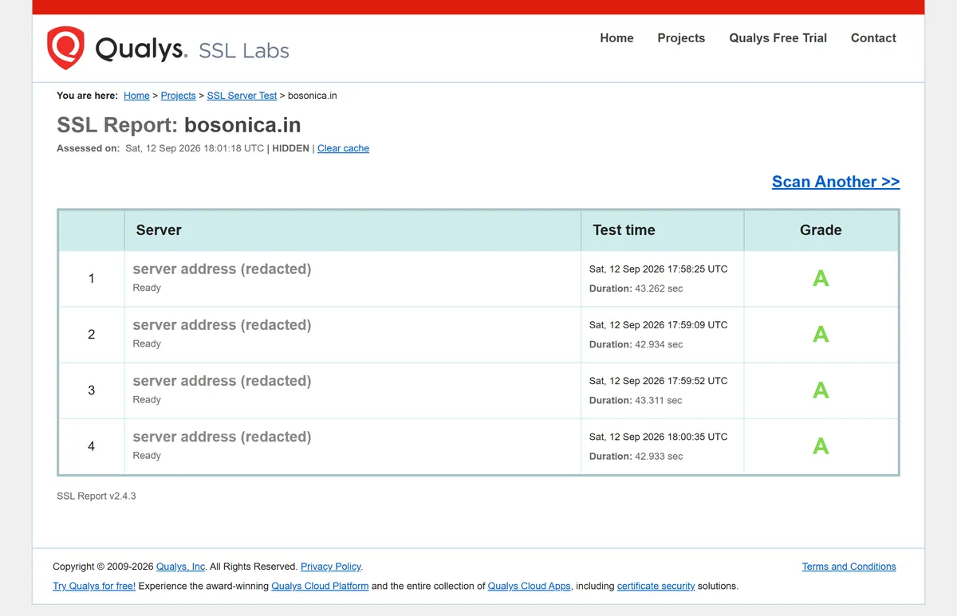Viewport: 957px width, 616px height.
Task: Click the grade A for server 2
Action: coord(821,335)
